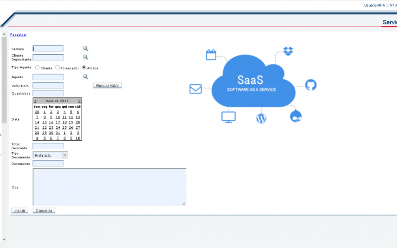Focus the Valor Unit. input field
This screenshot has width=397, height=248.
(x=48, y=86)
